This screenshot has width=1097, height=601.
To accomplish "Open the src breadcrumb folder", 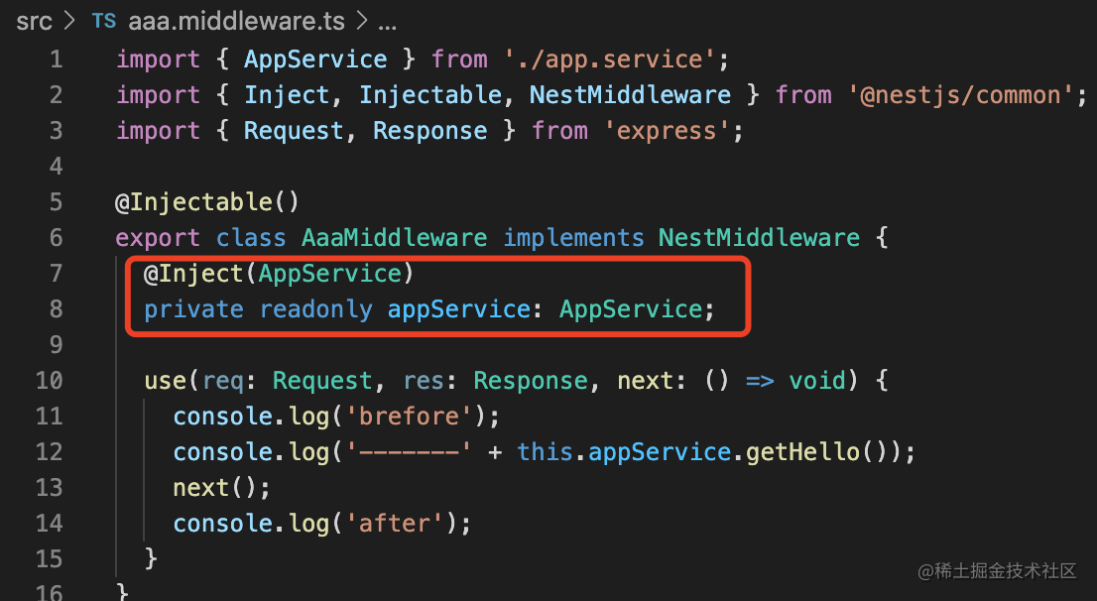I will tap(35, 21).
